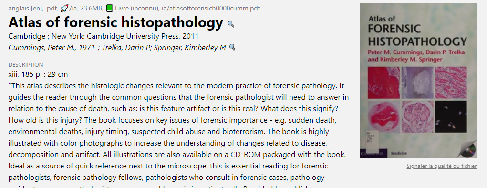This screenshot has height=188, width=487.
Task: Click the "xiii, 185 p. : 29 cm" text
Action: click(38, 74)
